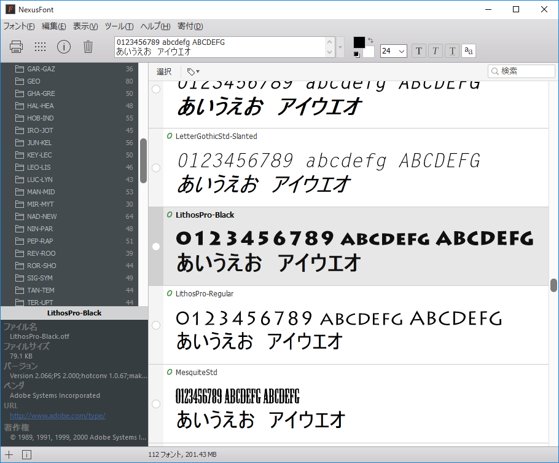559x463 pixels.
Task: Click the font info (i) toolbar icon
Action: pos(63,47)
